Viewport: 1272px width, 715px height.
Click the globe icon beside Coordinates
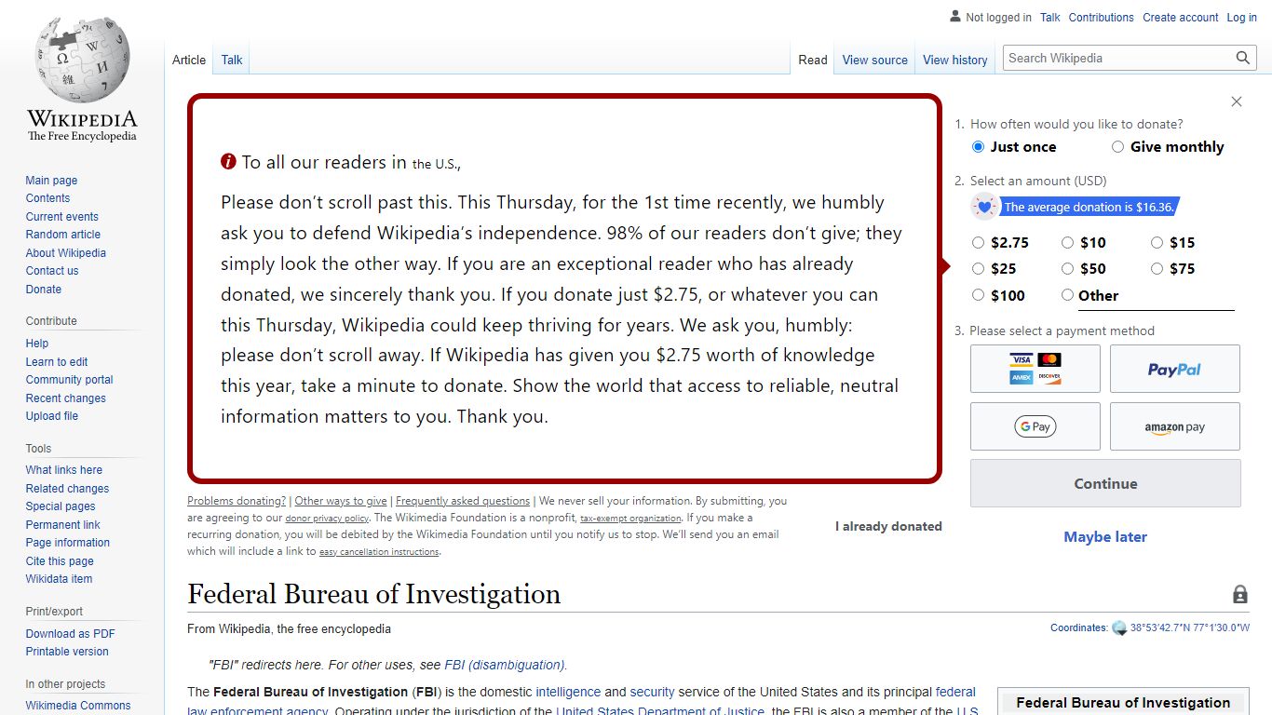(1119, 628)
